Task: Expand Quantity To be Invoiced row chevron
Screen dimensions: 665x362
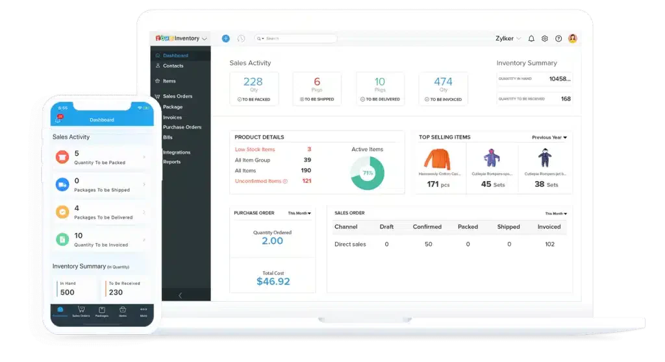Action: [144, 239]
